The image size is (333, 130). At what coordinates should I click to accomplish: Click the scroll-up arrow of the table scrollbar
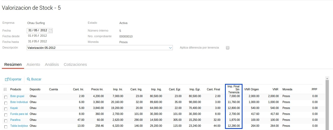coord(327,78)
